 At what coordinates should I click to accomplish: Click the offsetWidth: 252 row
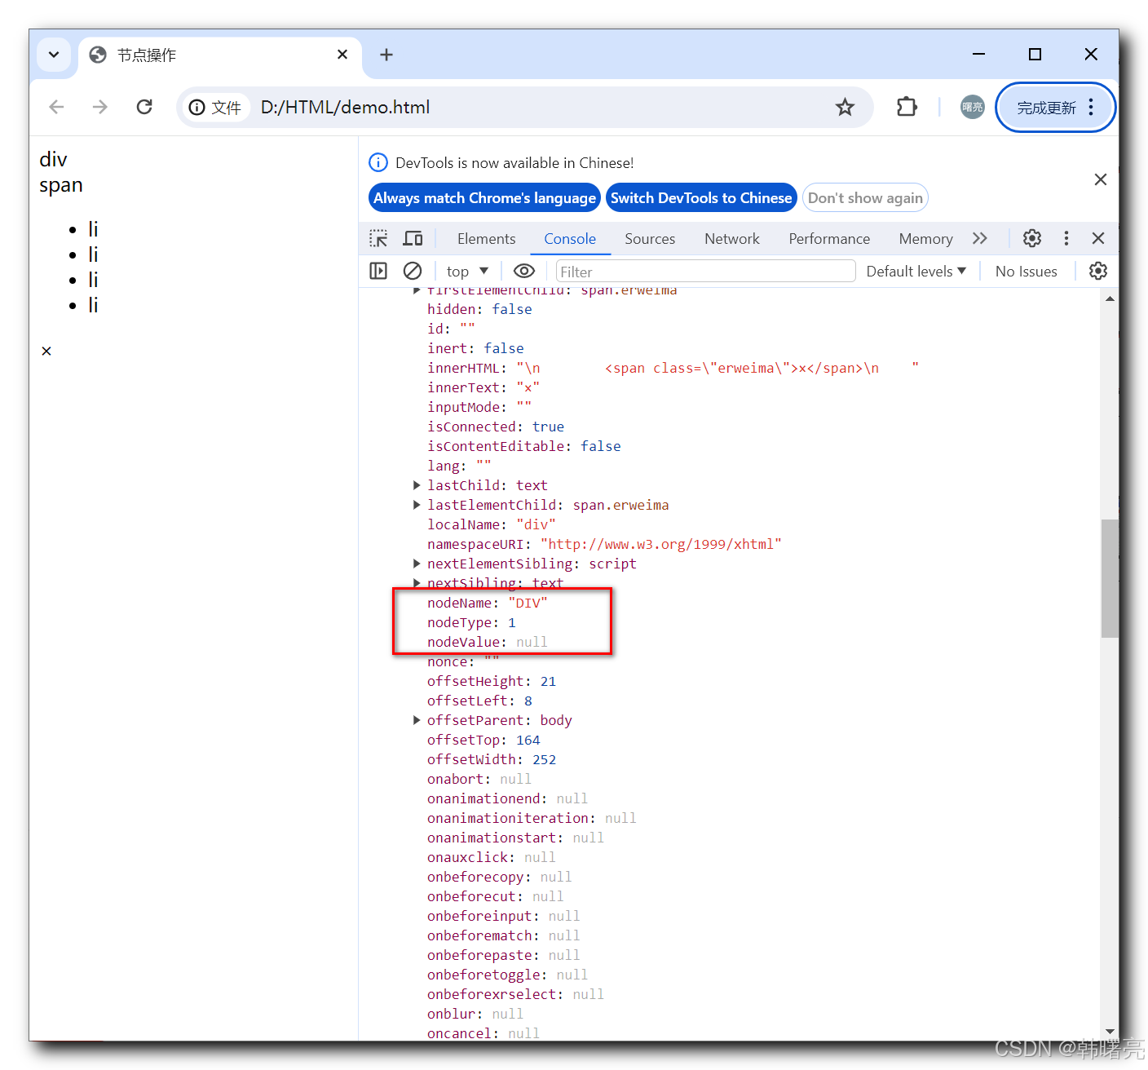click(x=492, y=759)
